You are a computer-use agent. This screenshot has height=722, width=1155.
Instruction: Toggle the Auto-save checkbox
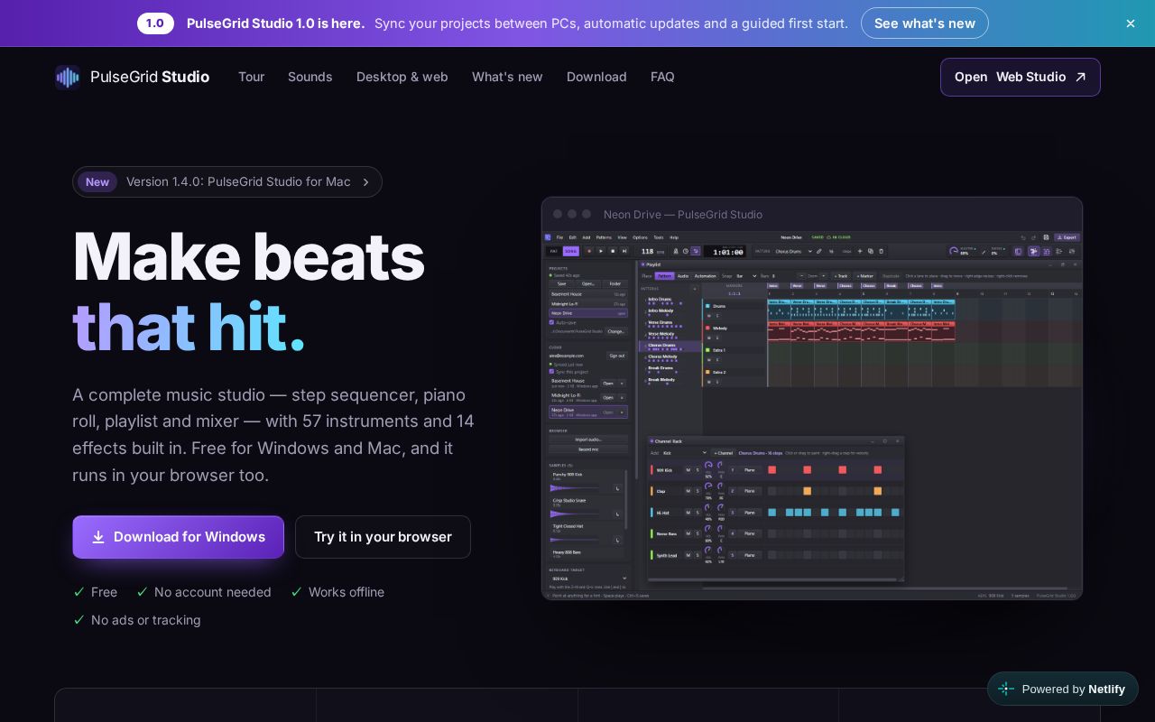(x=551, y=322)
